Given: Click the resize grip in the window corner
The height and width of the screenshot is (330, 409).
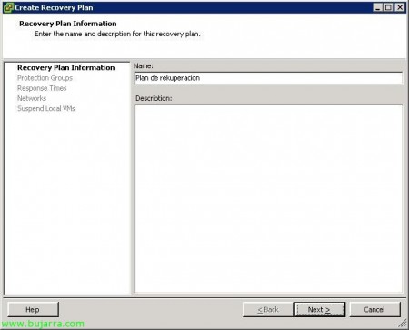Looking at the screenshot, I should coord(403,324).
